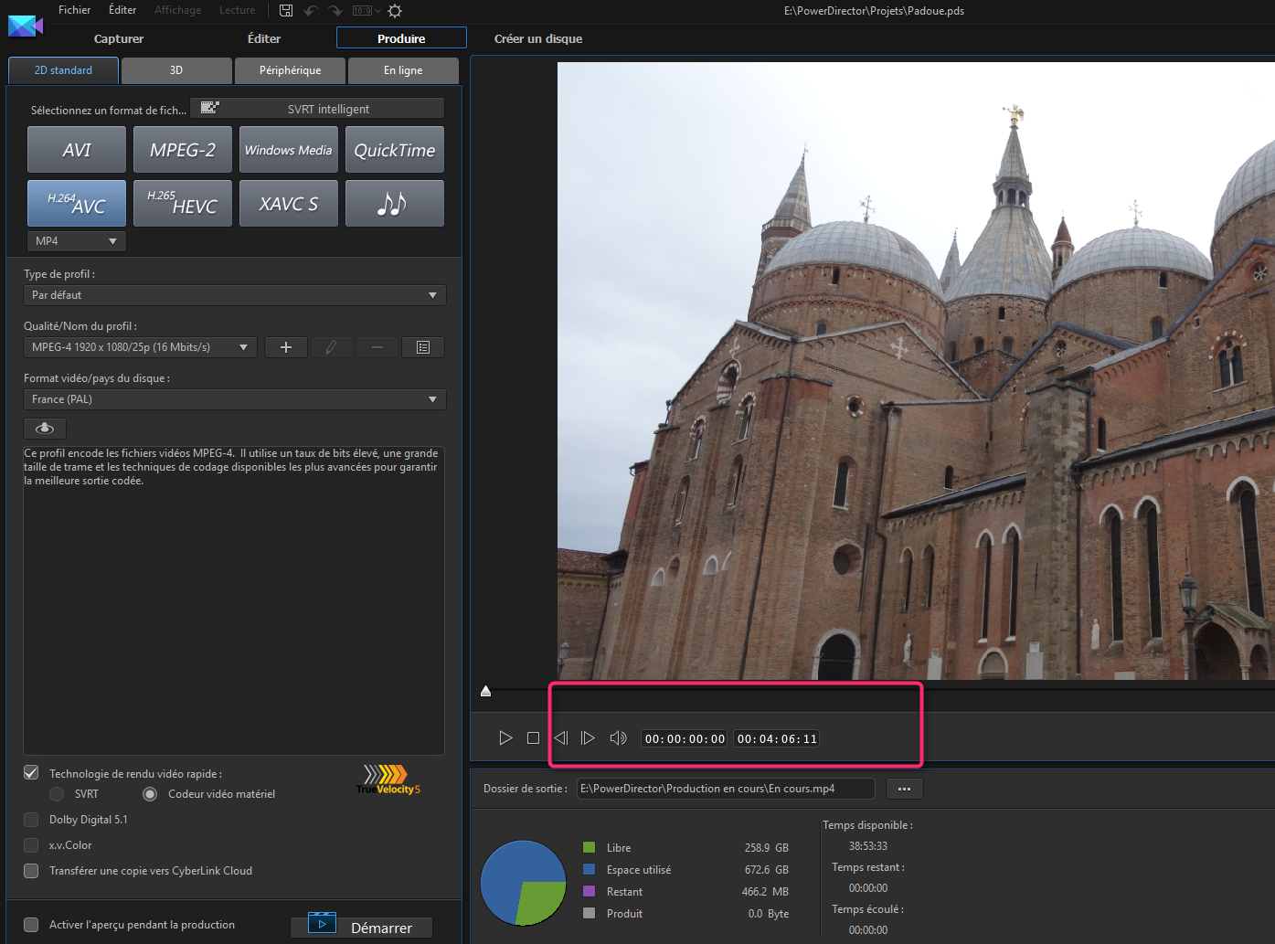
Task: Expand the Format vidéo France (PAL) dropdown
Action: (x=234, y=399)
